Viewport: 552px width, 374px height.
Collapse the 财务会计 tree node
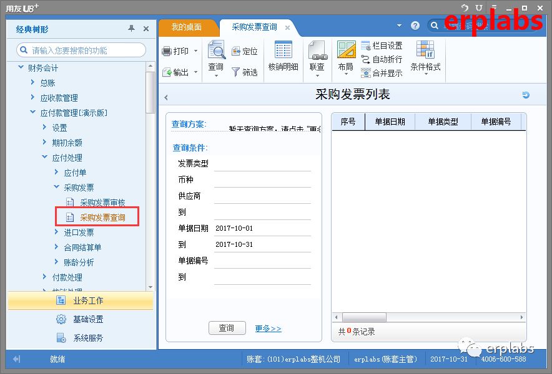[x=21, y=67]
